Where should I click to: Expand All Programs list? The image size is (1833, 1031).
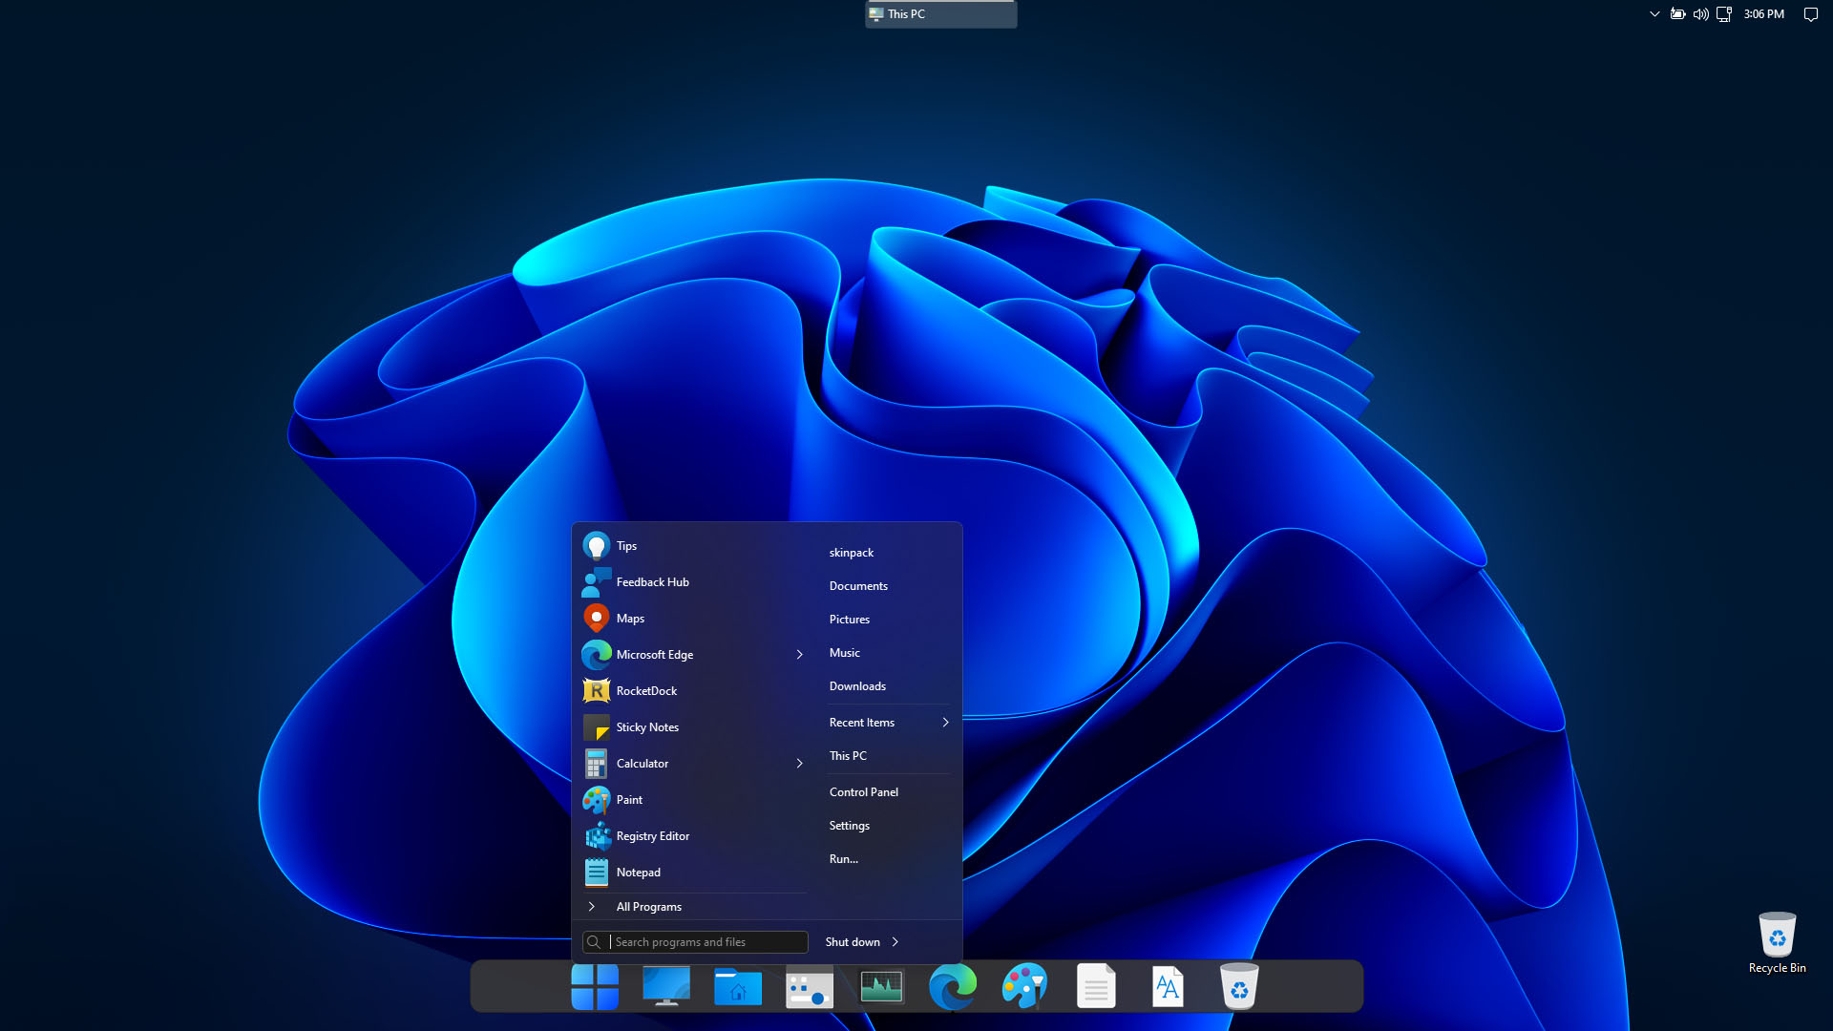point(649,907)
